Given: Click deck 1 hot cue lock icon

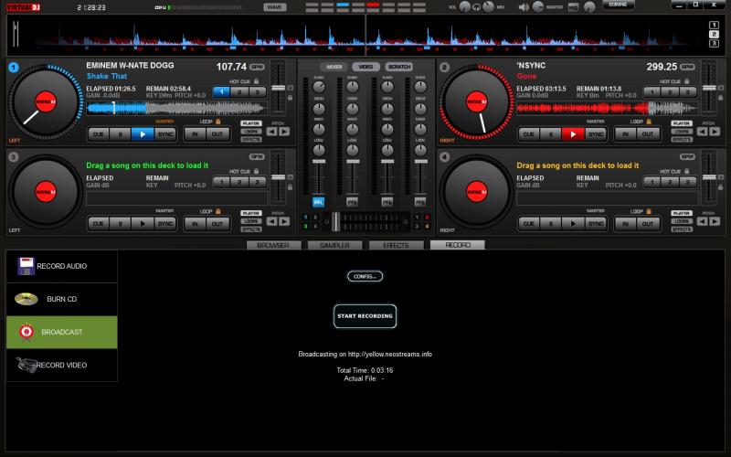Looking at the screenshot, I should tap(256, 81).
